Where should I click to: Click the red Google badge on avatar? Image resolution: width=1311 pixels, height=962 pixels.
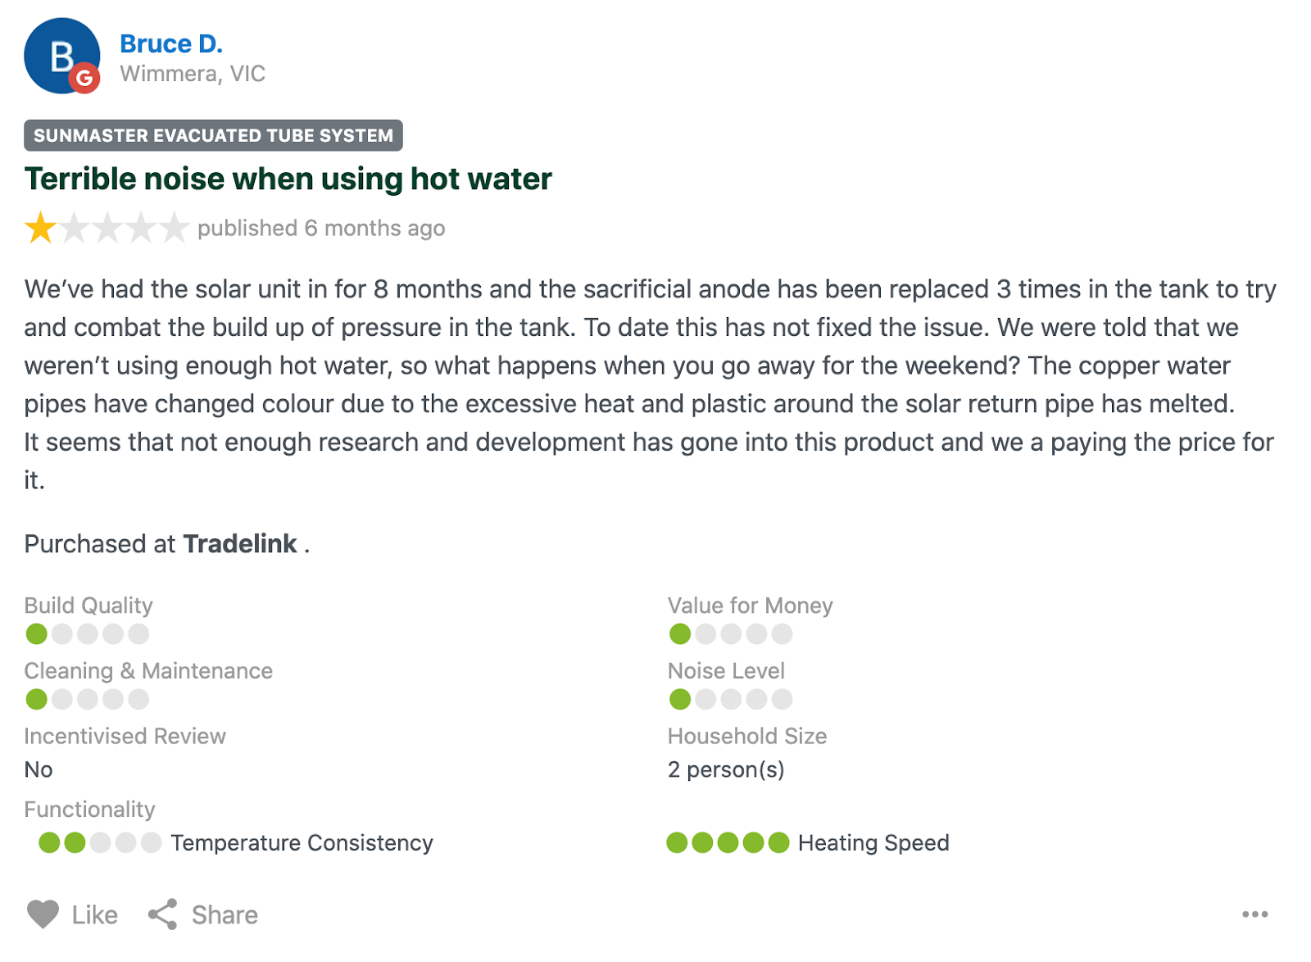(84, 79)
